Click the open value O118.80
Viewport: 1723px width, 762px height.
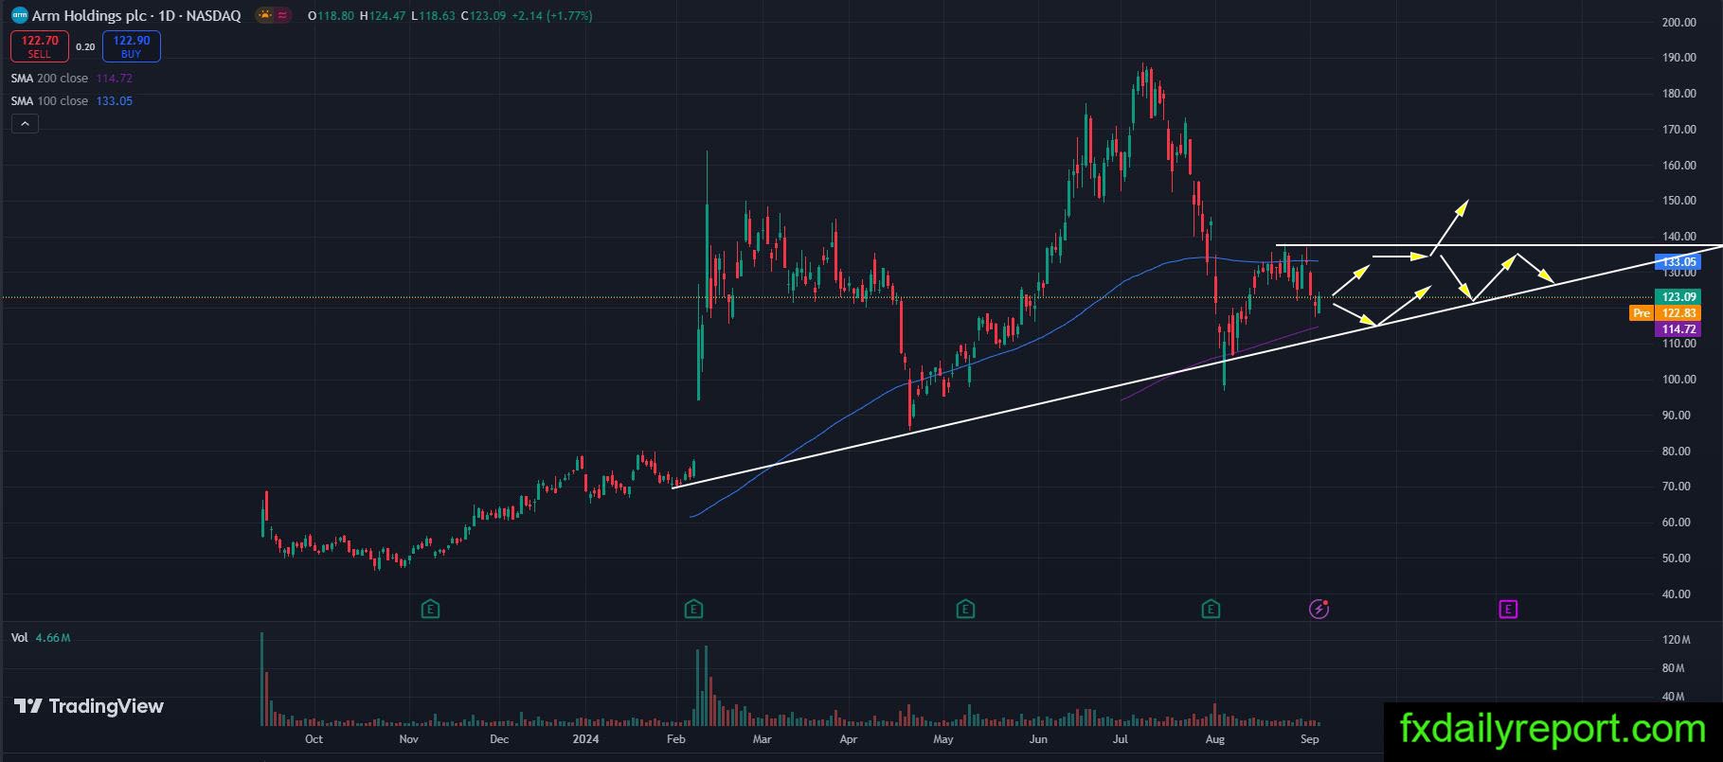[332, 16]
